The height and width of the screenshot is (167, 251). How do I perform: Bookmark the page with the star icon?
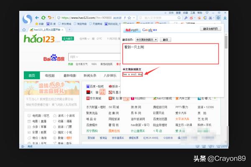[x=129, y=18]
